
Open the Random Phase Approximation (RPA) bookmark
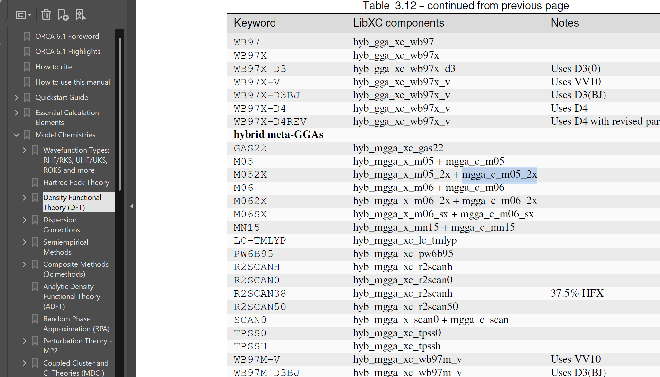pyautogui.click(x=76, y=324)
